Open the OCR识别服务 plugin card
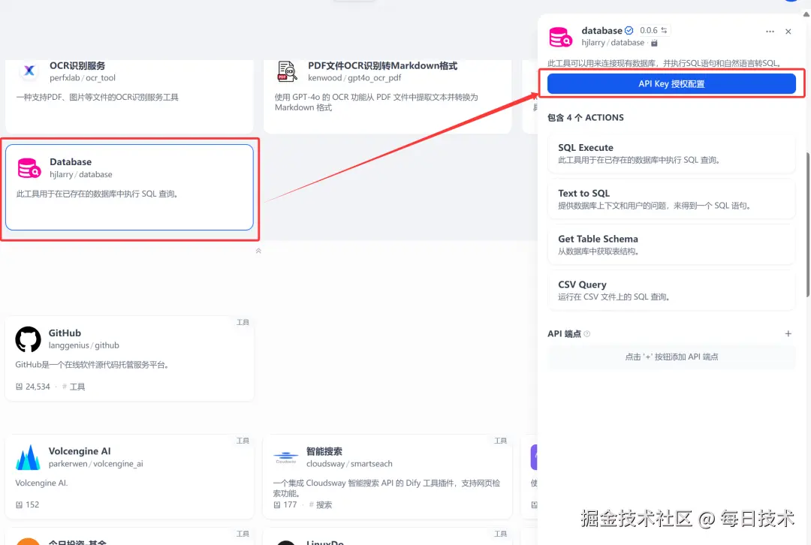This screenshot has height=545, width=811. point(129,97)
